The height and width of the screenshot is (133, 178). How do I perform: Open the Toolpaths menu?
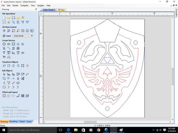click(24, 5)
